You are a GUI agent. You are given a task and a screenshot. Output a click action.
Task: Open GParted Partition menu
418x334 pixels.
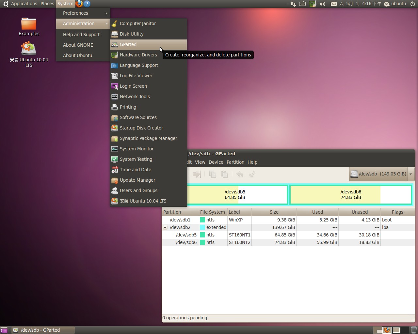click(x=235, y=162)
